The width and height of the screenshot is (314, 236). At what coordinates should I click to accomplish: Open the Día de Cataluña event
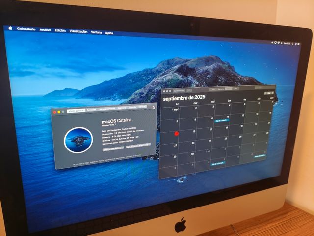click(x=221, y=121)
